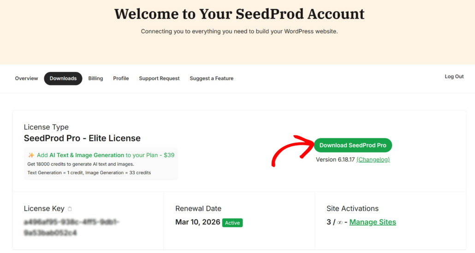Image resolution: width=475 pixels, height=253 pixels.
Task: Copy the license key using the clipboard icon
Action: (70, 209)
